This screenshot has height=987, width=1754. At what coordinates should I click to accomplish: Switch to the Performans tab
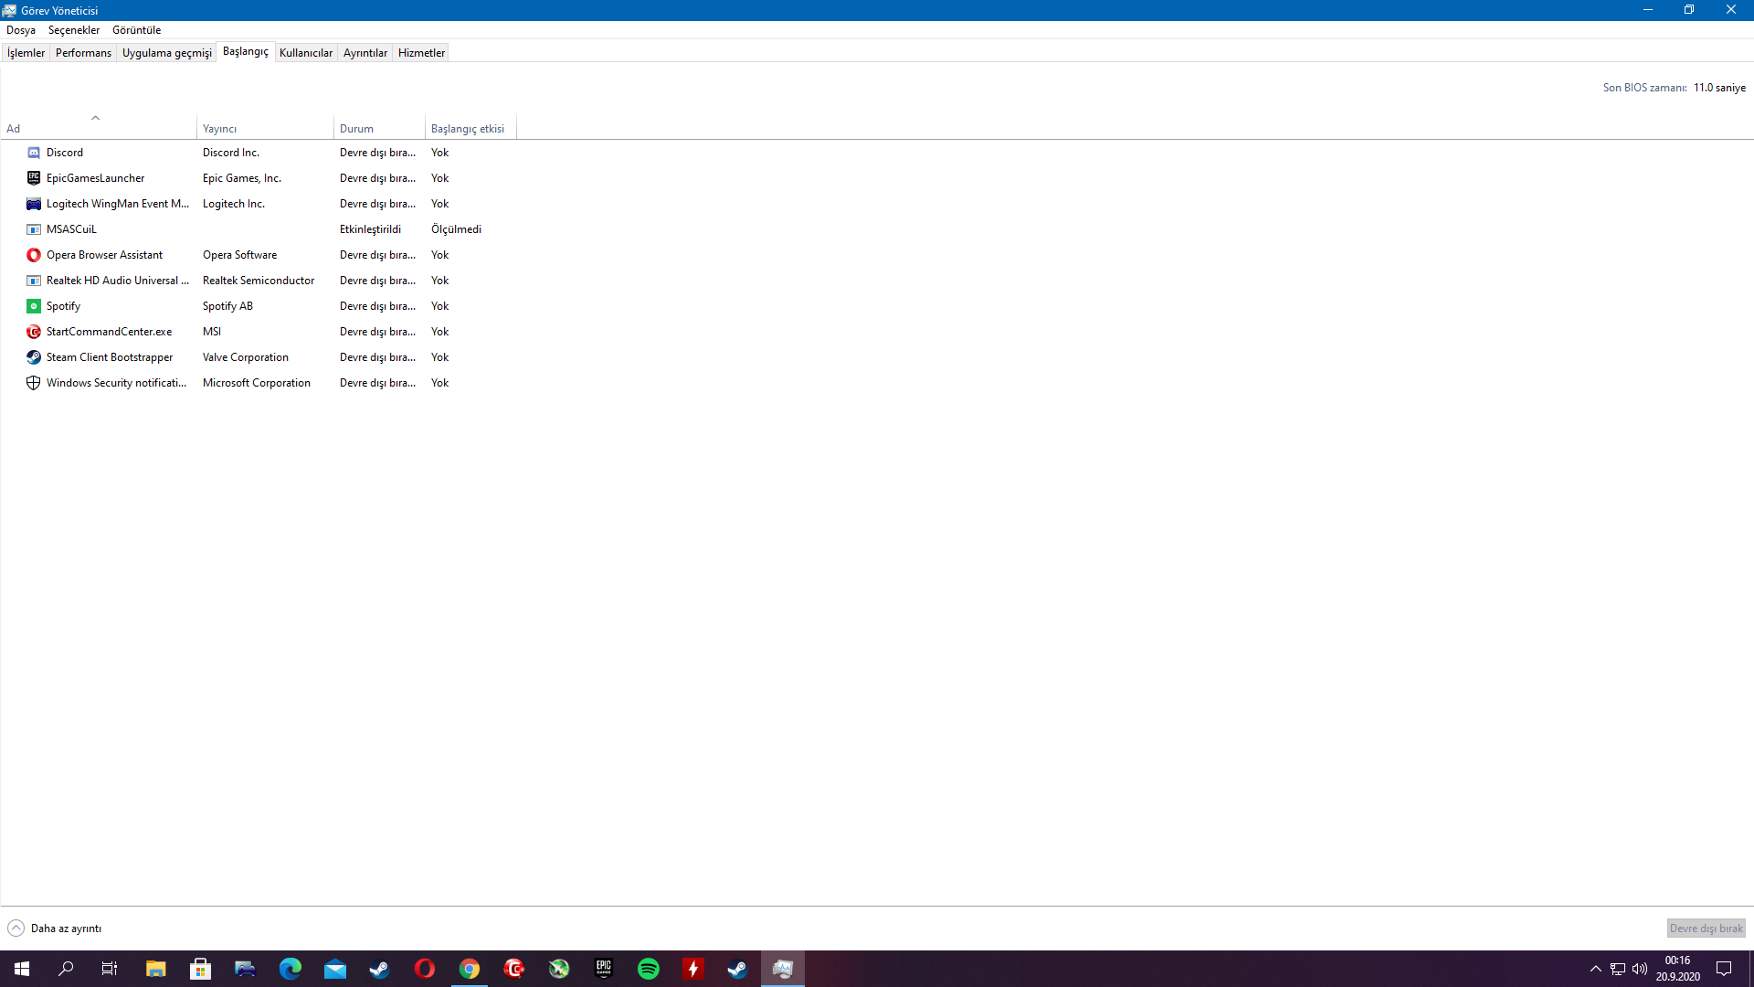(x=83, y=53)
